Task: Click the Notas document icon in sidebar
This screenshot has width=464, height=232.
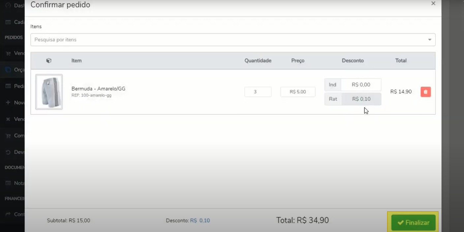Action: (x=8, y=183)
